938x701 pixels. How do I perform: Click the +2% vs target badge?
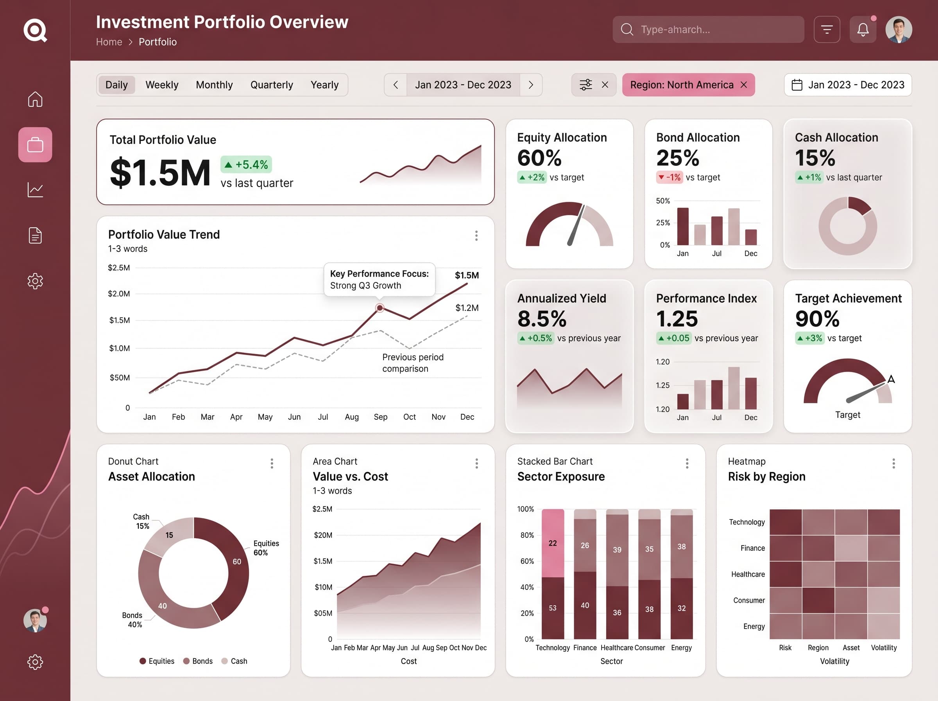click(532, 177)
